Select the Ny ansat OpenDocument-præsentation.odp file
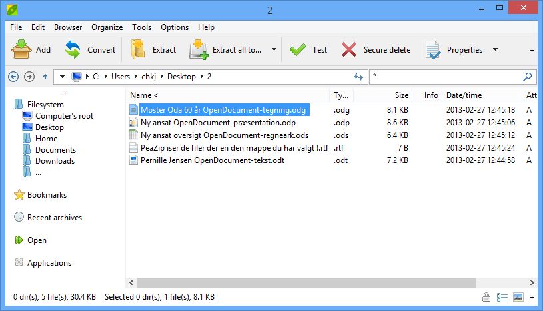This screenshot has height=311, width=543. coord(218,123)
